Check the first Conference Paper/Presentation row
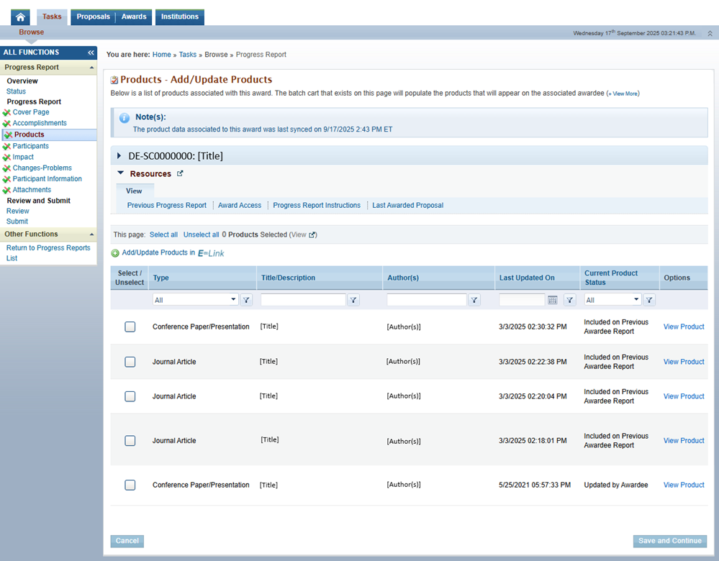Viewport: 719px width, 561px height. point(130,327)
